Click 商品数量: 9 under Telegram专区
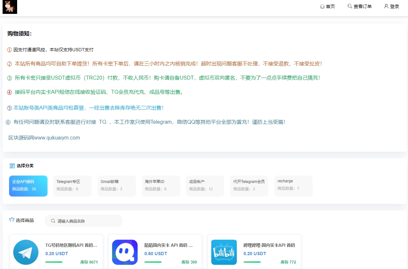 pyautogui.click(x=67, y=189)
